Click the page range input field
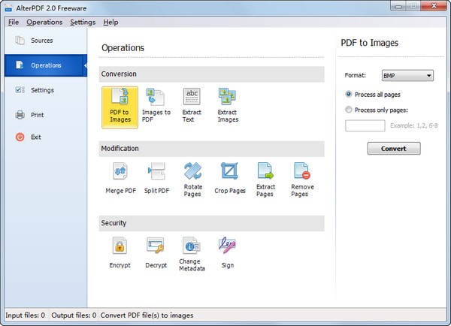This screenshot has height=326, width=451. click(365, 125)
